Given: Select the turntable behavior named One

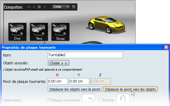Looking at the screenshot, I should click(x=17, y=32).
